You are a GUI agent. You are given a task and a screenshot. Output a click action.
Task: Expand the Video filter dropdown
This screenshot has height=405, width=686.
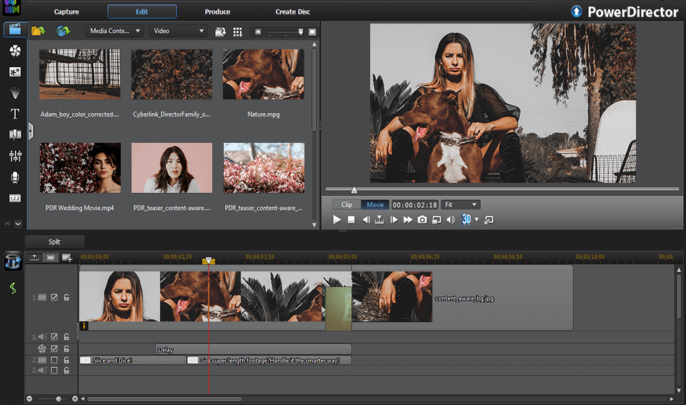point(178,31)
